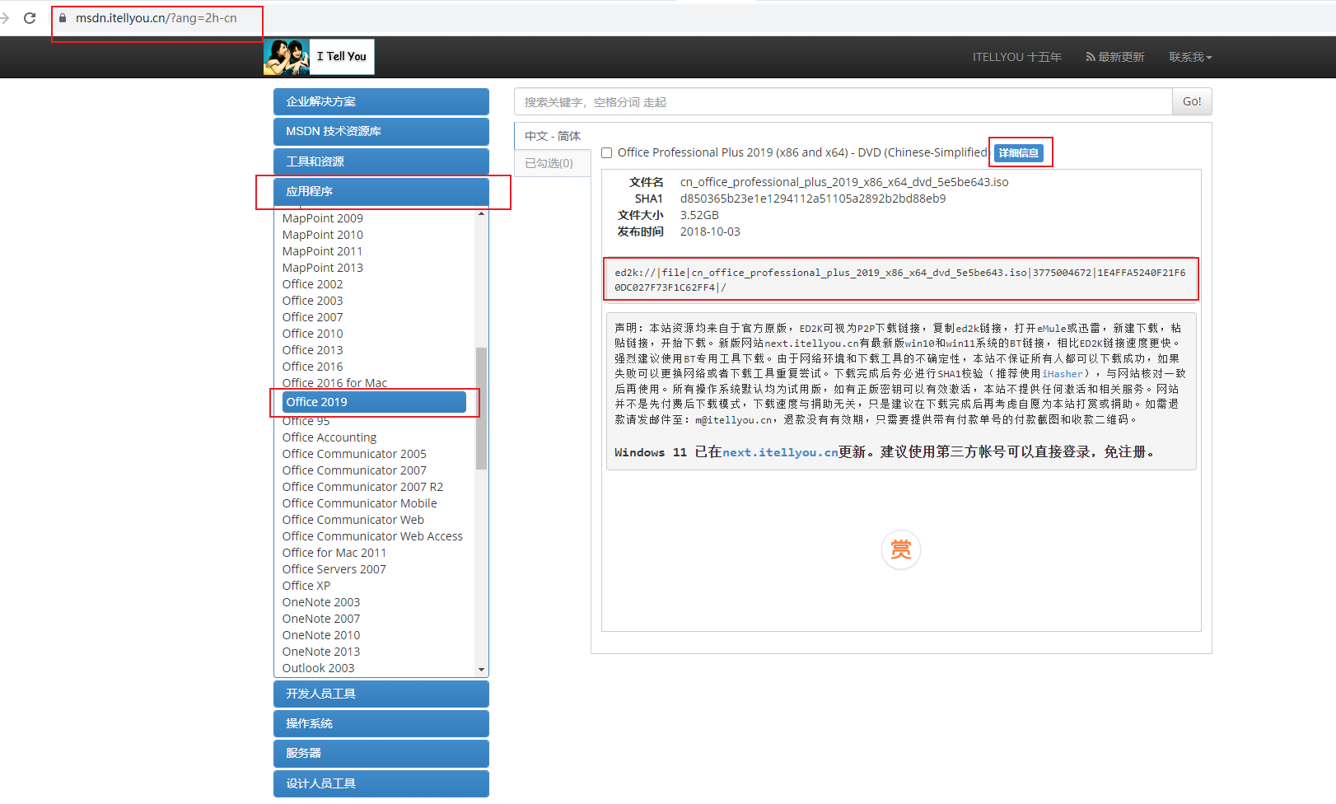
Task: Expand the 操作系统 category
Action: (x=381, y=723)
